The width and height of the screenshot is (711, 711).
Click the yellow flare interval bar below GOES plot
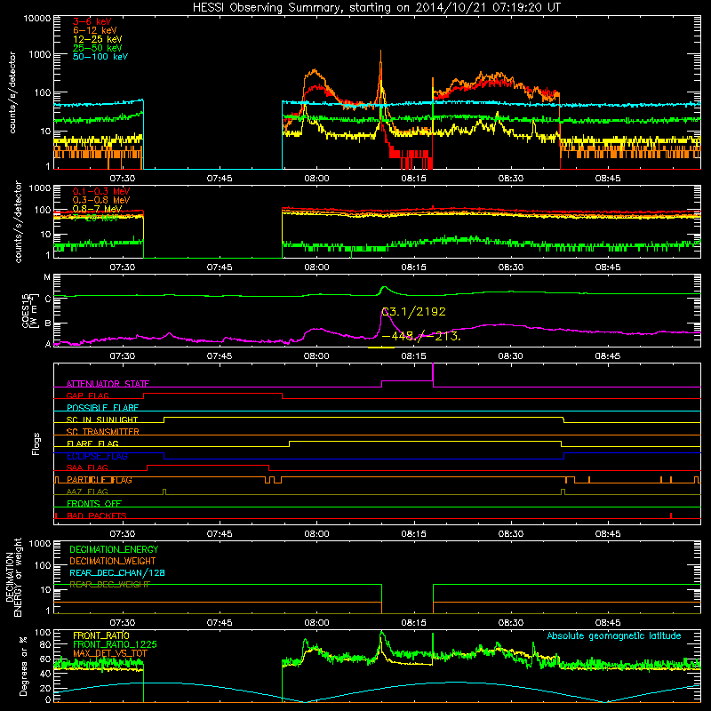pos(381,348)
